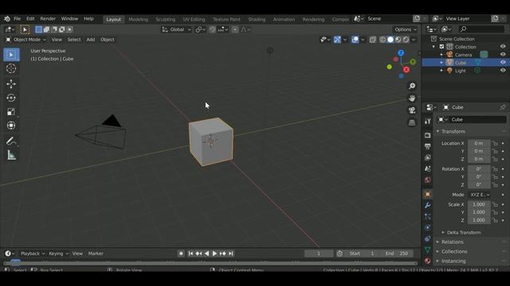Open the Output properties tab

[x=427, y=146]
